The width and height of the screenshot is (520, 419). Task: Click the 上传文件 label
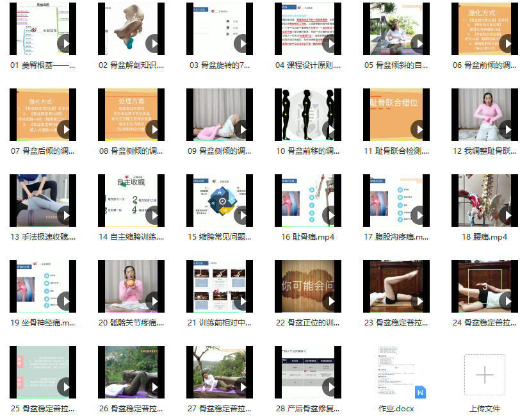(485, 408)
